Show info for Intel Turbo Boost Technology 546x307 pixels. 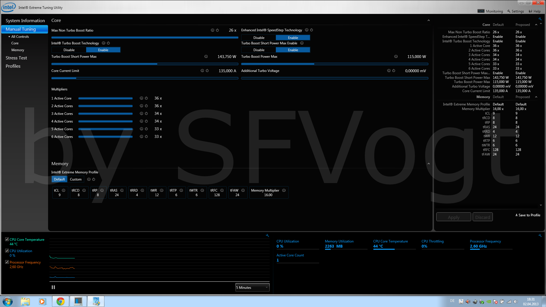point(104,43)
